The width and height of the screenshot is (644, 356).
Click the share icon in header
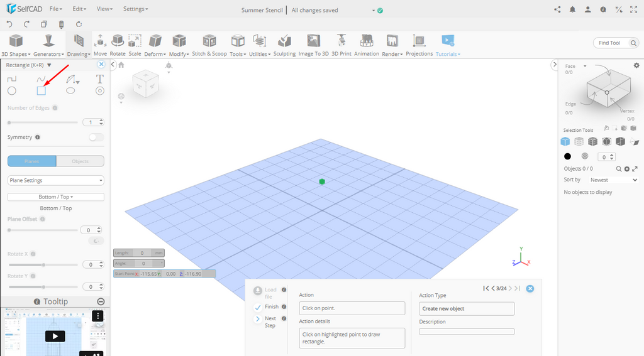click(x=557, y=9)
